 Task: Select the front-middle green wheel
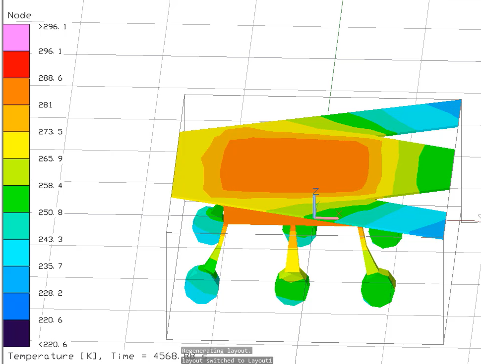coord(293,287)
